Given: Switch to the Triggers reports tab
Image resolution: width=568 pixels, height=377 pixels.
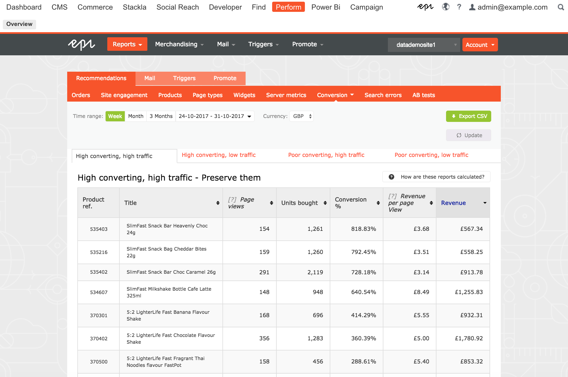Looking at the screenshot, I should (184, 78).
